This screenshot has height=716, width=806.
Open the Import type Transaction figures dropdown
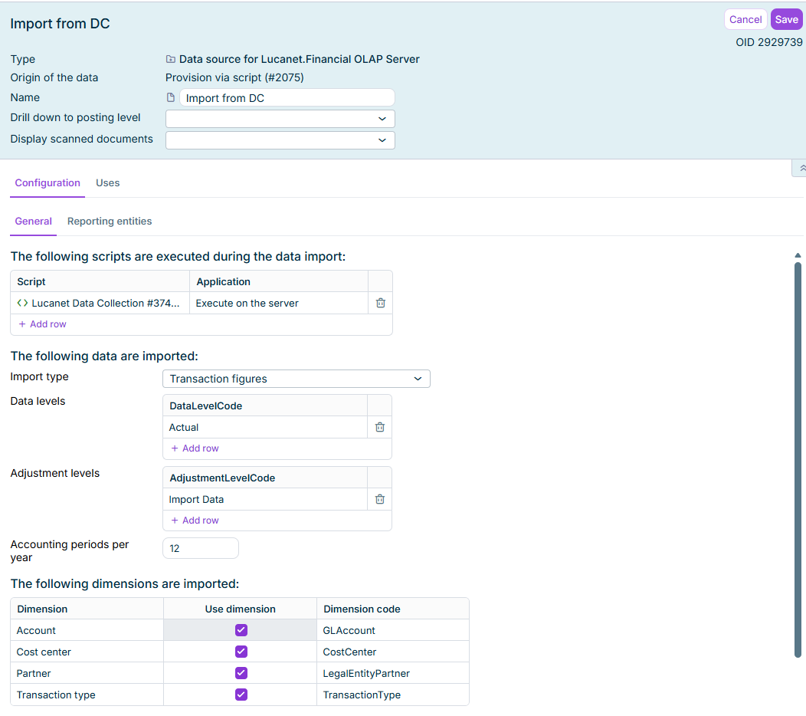(296, 379)
